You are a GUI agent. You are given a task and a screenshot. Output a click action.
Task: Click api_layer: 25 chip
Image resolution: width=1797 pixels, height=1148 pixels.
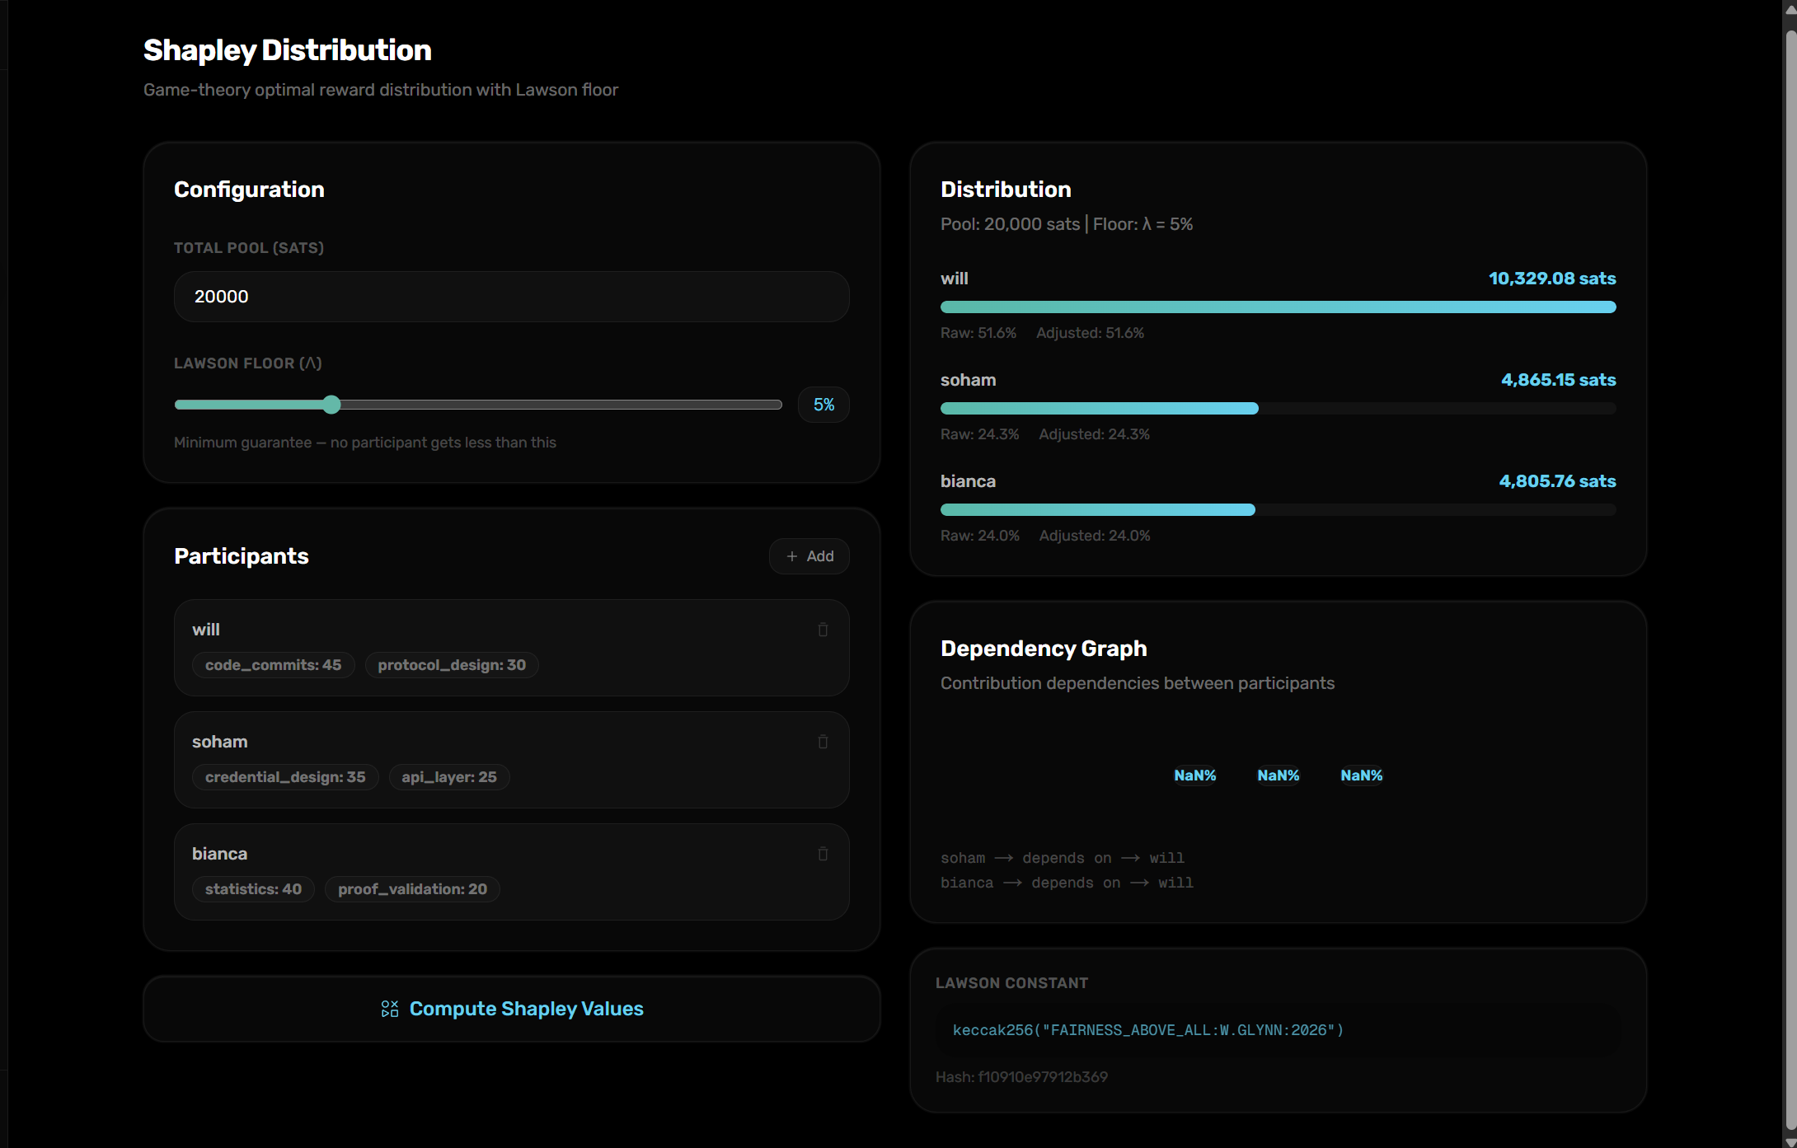point(449,777)
